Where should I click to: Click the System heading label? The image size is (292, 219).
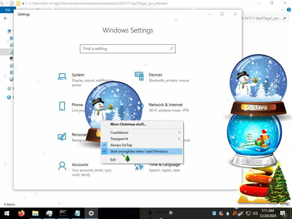pos(78,75)
